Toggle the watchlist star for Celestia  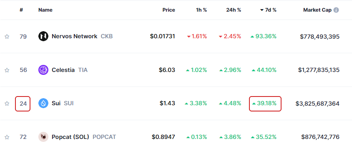(7, 70)
